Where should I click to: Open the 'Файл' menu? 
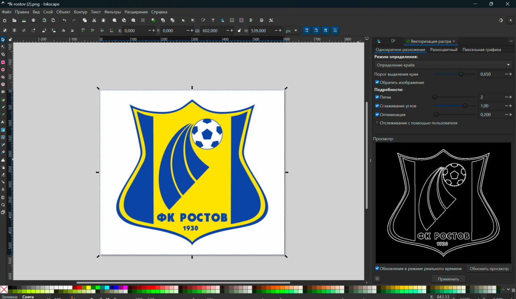(x=6, y=12)
